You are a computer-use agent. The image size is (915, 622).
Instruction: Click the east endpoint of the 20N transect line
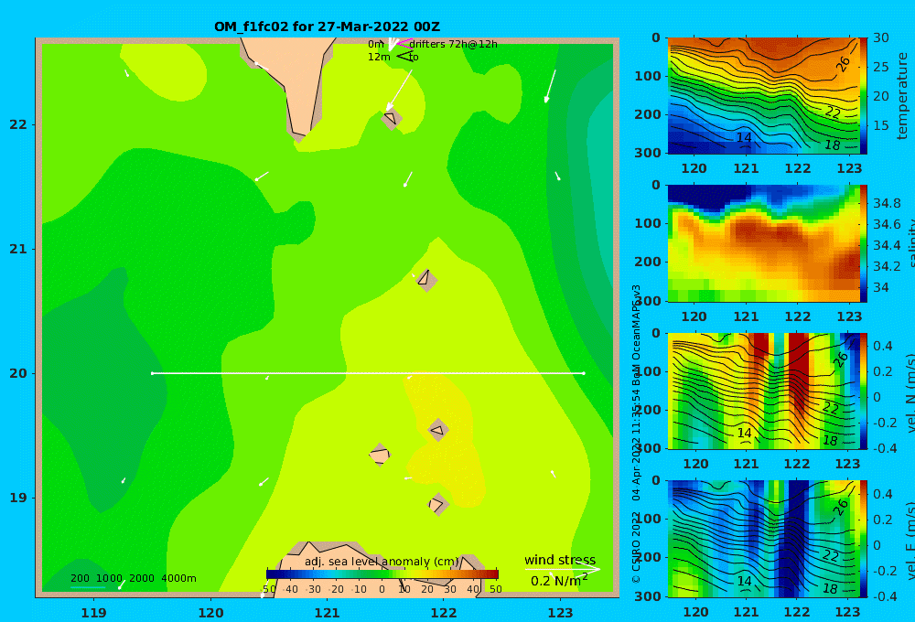pyautogui.click(x=584, y=373)
